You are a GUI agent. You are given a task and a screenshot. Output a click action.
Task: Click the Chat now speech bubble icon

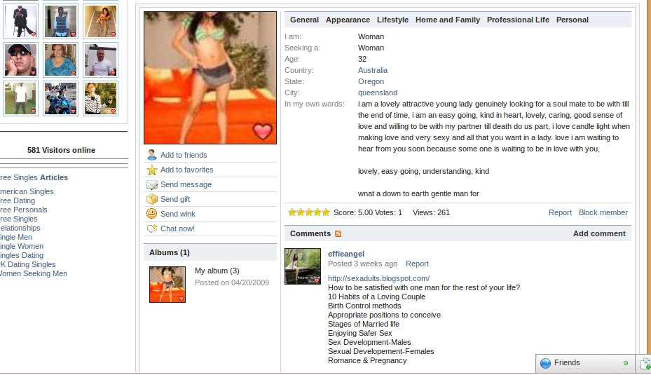pyautogui.click(x=152, y=229)
